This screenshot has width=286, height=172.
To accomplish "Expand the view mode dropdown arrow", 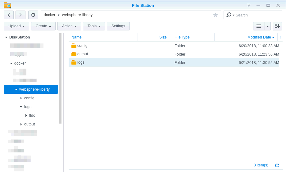I will tap(268, 26).
